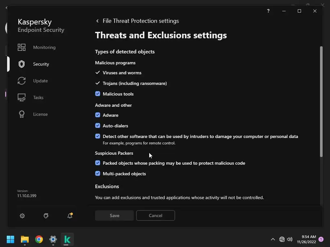Click Trojans (including ransomware) checkmark

click(x=98, y=83)
